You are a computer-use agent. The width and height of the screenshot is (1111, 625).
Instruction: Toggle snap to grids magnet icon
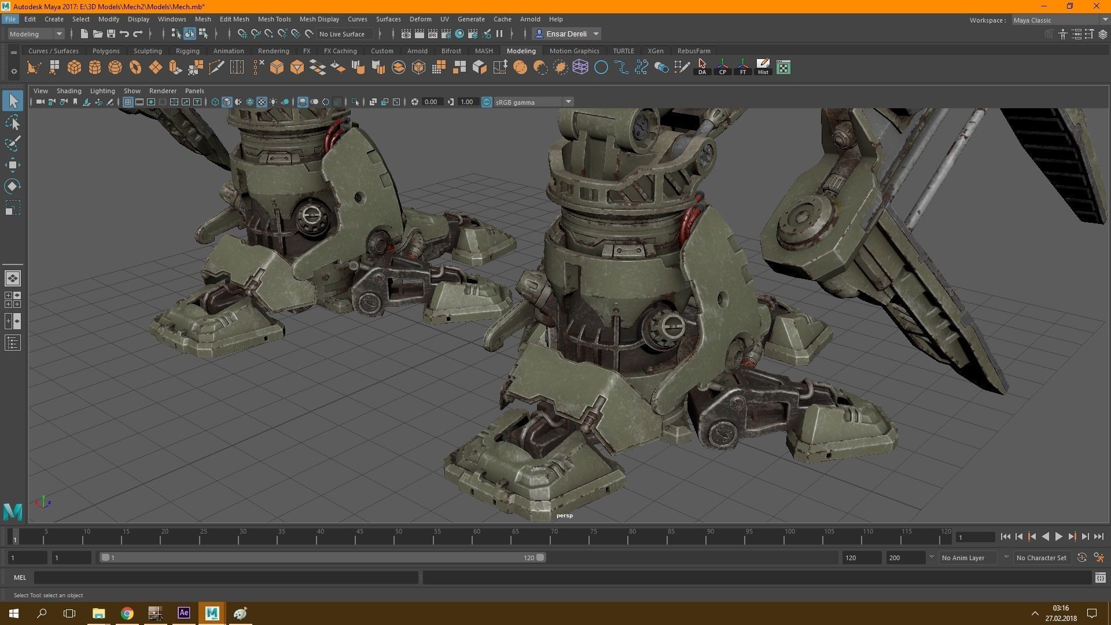coord(242,34)
